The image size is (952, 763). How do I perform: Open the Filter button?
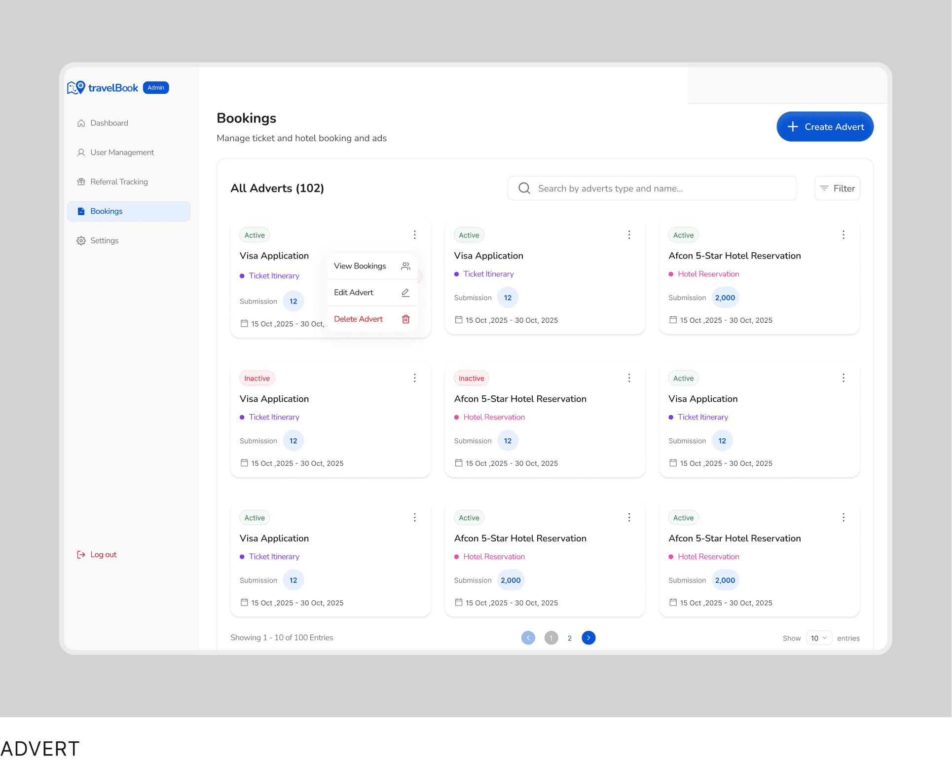[x=837, y=189]
